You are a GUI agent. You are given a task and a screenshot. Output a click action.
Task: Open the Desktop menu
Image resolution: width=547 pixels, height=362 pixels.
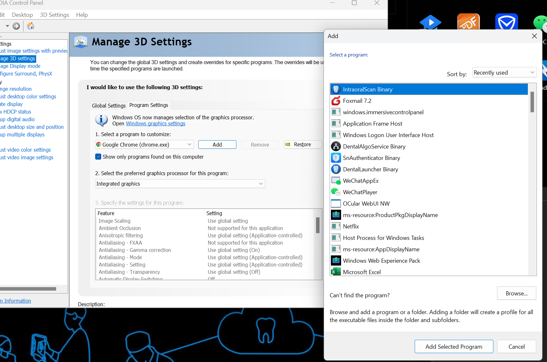22,15
